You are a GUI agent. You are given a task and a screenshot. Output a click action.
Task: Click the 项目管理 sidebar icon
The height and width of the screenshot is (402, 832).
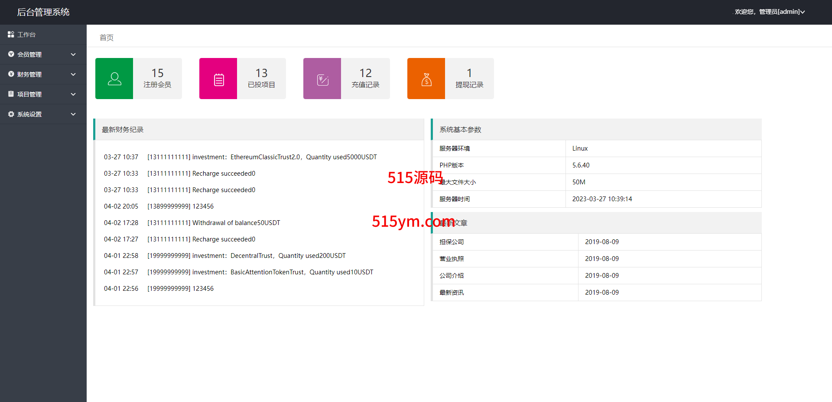point(11,94)
